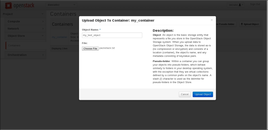Cancel the upload dialog
268x130 pixels.
point(185,94)
